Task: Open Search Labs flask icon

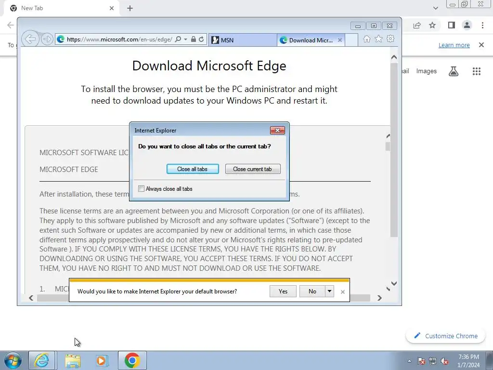Action: 454,71
